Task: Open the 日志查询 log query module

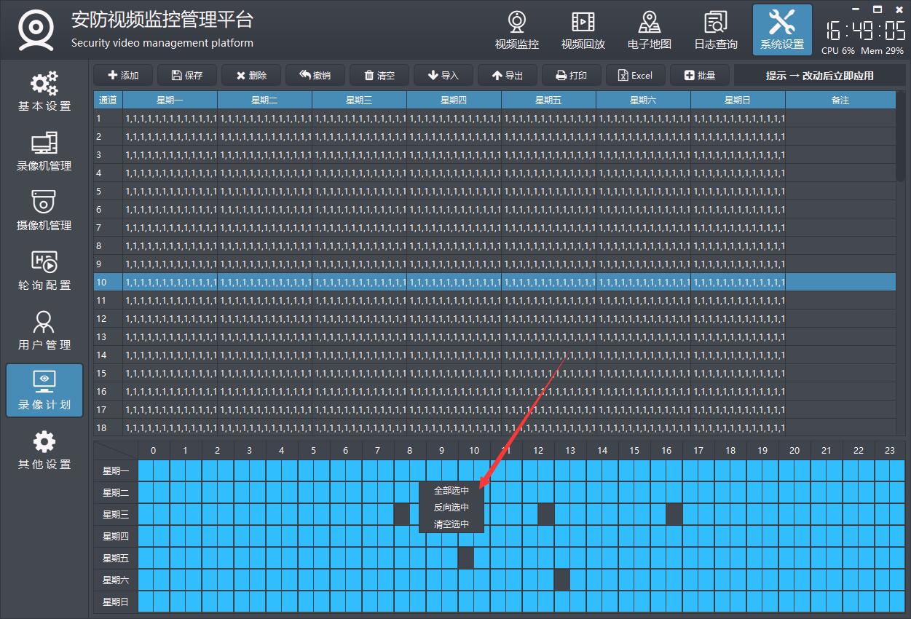Action: point(715,31)
